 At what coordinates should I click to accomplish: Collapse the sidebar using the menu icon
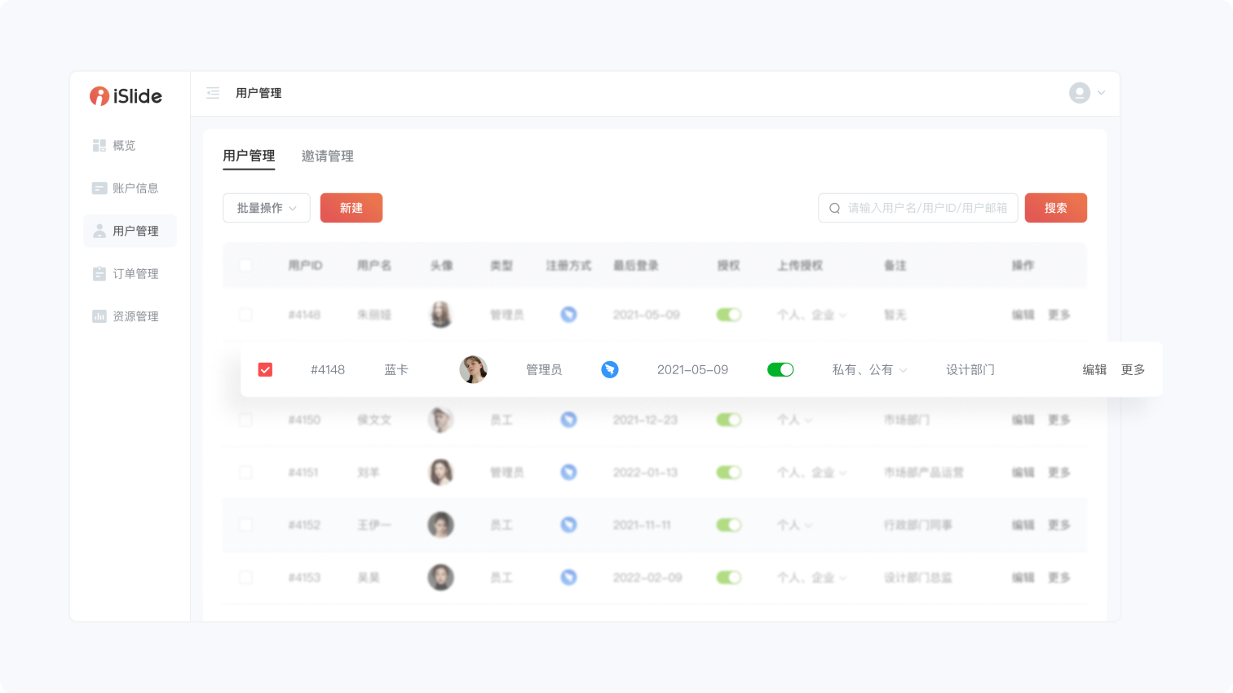(x=213, y=93)
